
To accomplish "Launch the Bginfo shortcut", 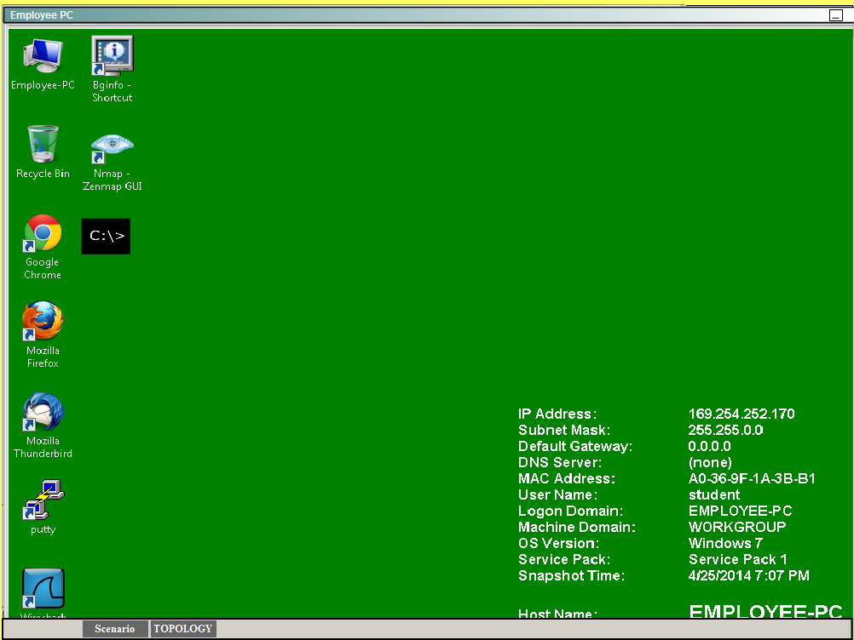I will coord(113,57).
